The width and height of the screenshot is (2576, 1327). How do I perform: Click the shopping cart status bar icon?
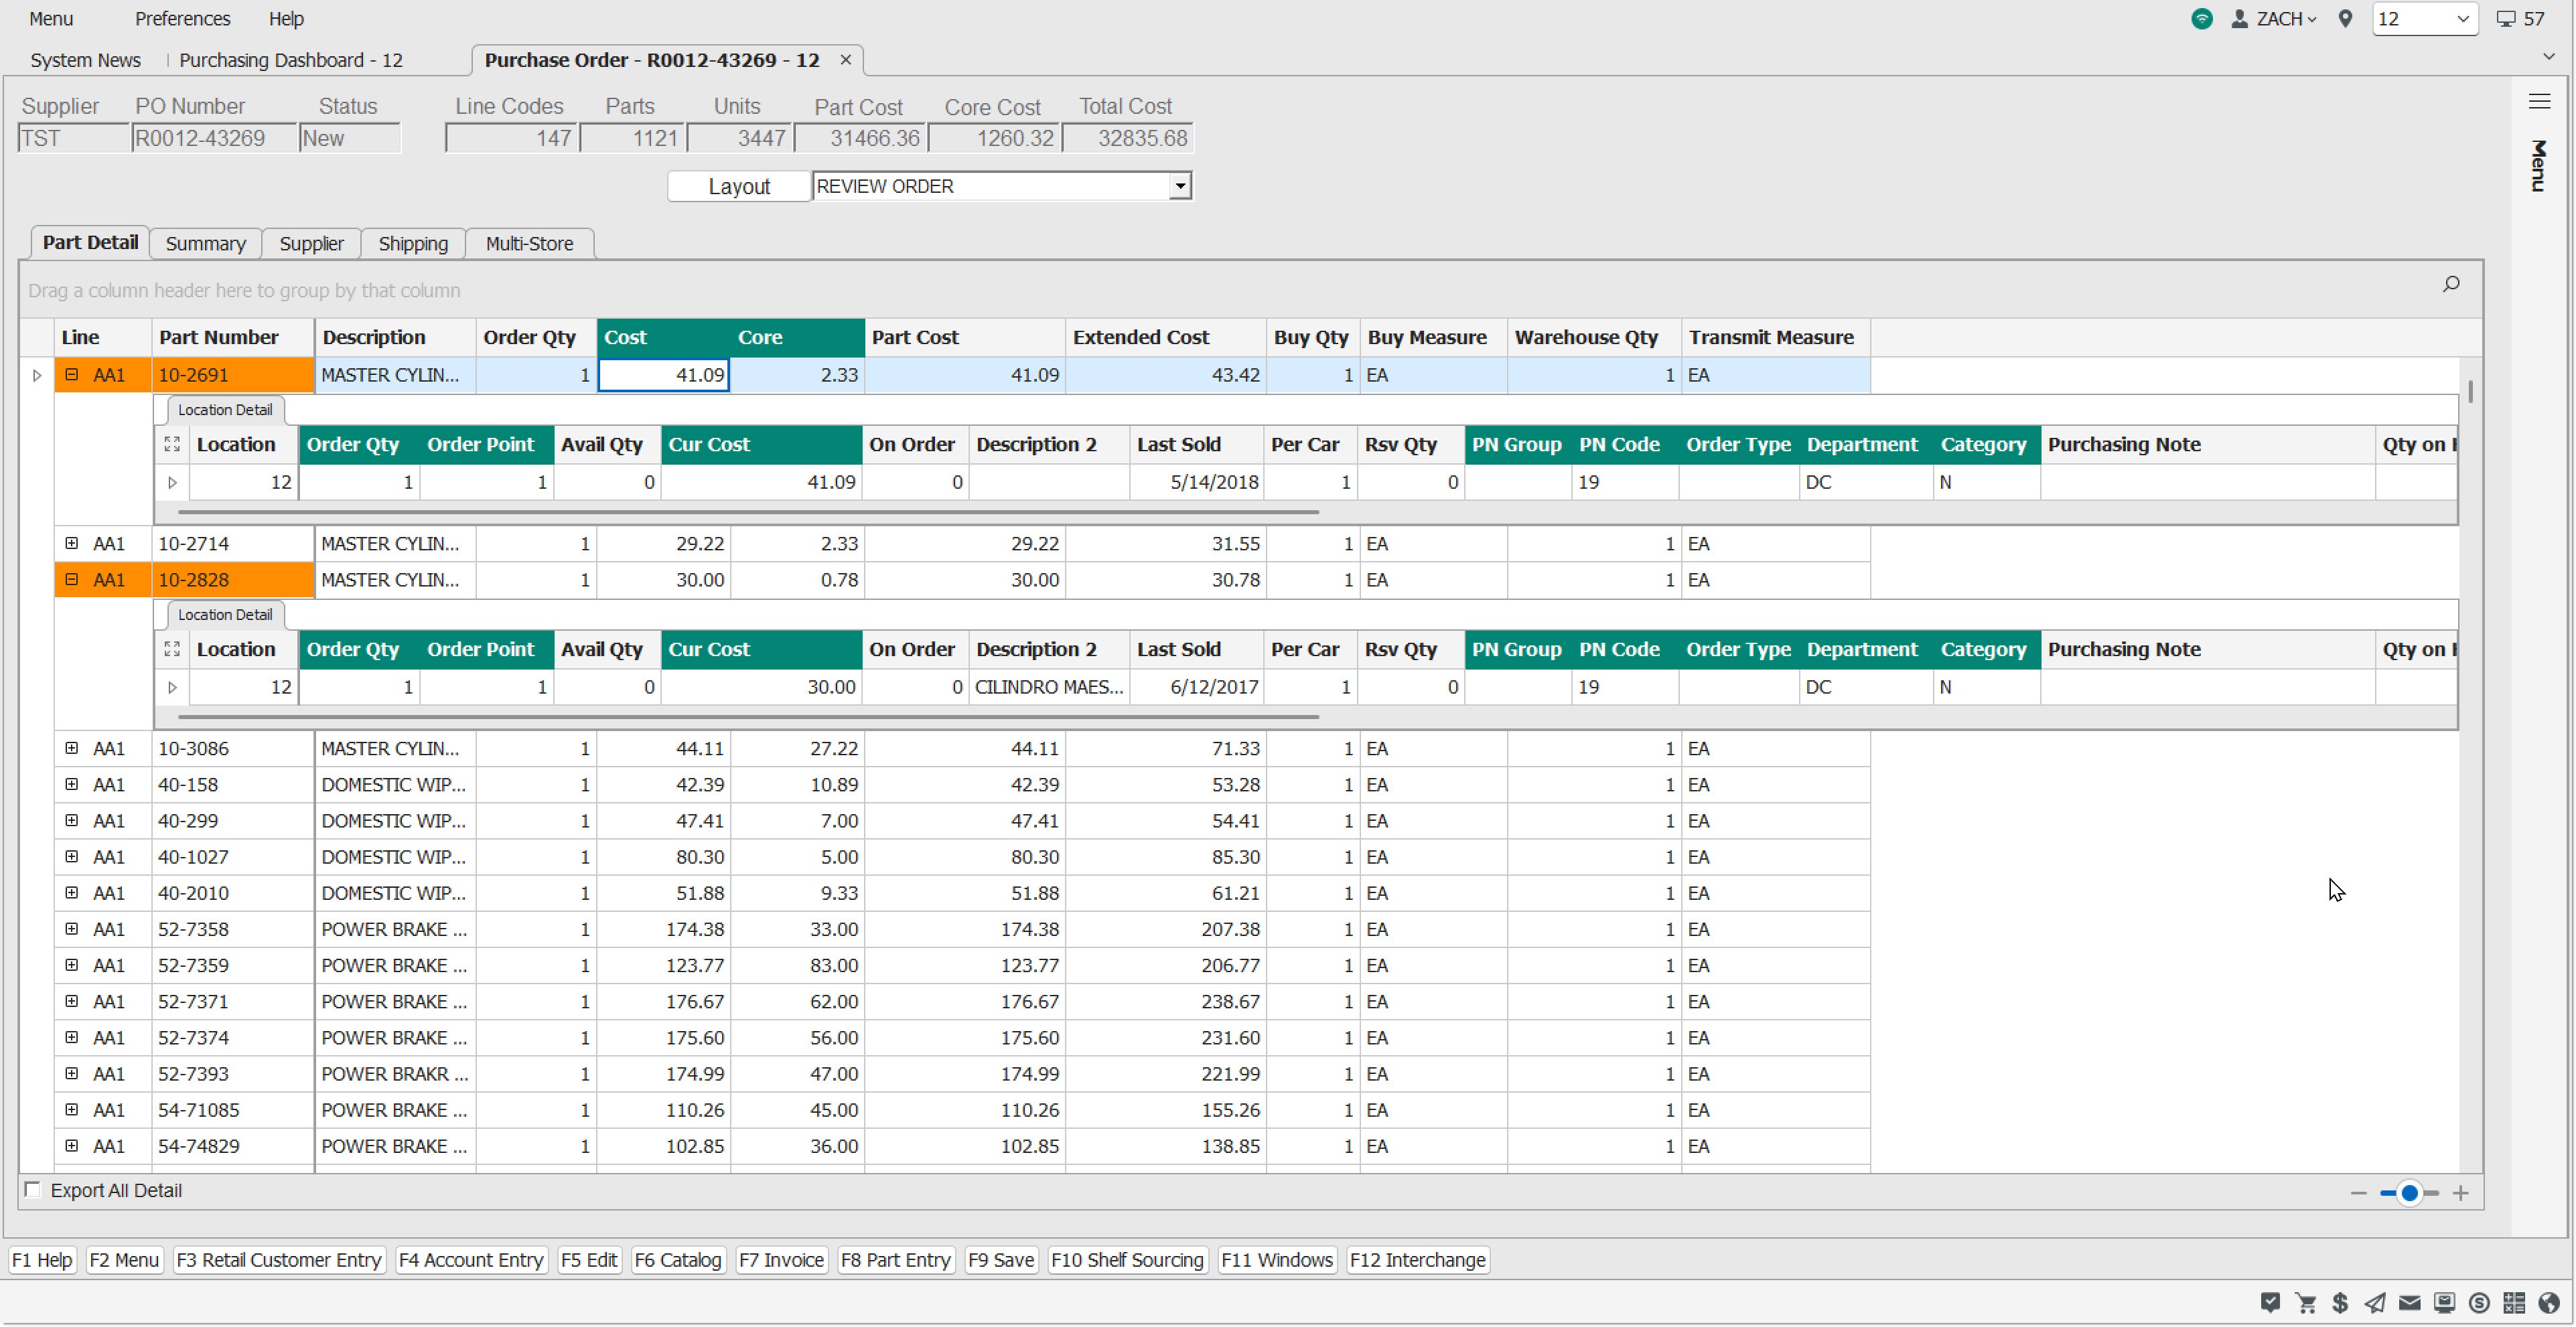pyautogui.click(x=2306, y=1303)
